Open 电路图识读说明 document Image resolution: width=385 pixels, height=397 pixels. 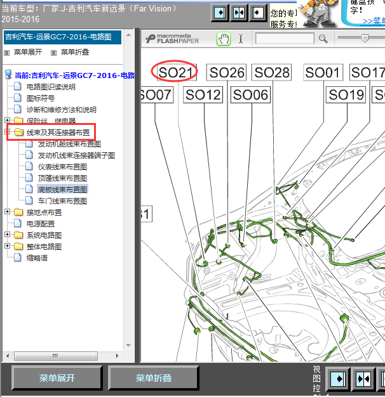click(51, 87)
